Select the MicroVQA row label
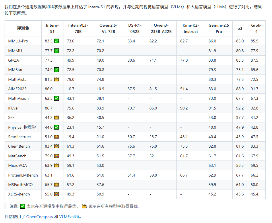The height and width of the screenshot is (223, 272). 18,165
